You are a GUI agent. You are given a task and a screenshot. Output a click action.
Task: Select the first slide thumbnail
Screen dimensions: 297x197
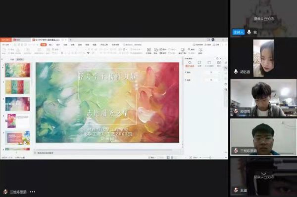(x=17, y=70)
